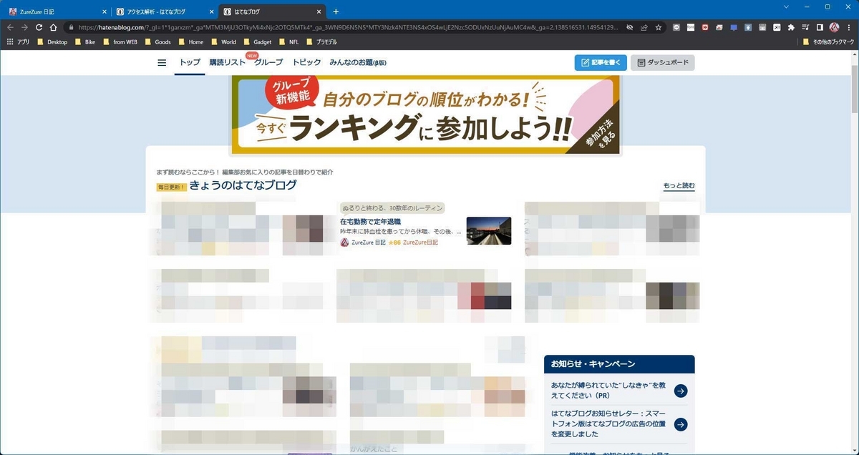Bookmark this page with the star icon
This screenshot has height=455, width=859.
(659, 27)
